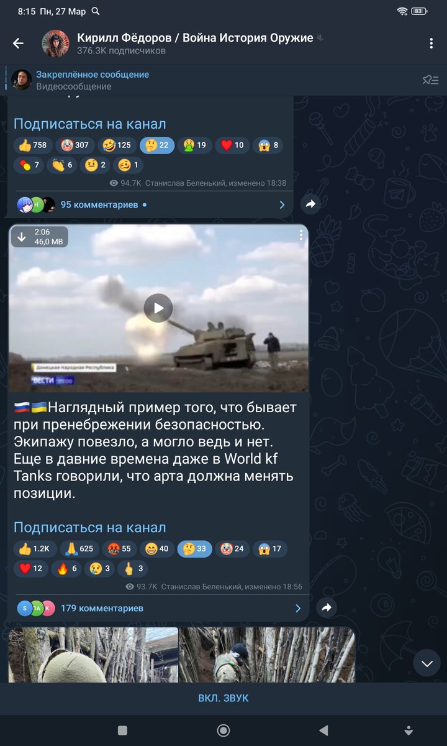Download the 46,0 MB video

click(x=22, y=236)
